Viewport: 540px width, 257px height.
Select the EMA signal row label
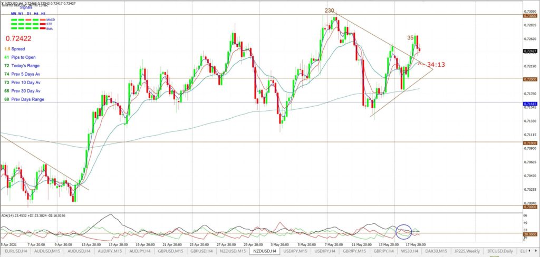(x=49, y=29)
